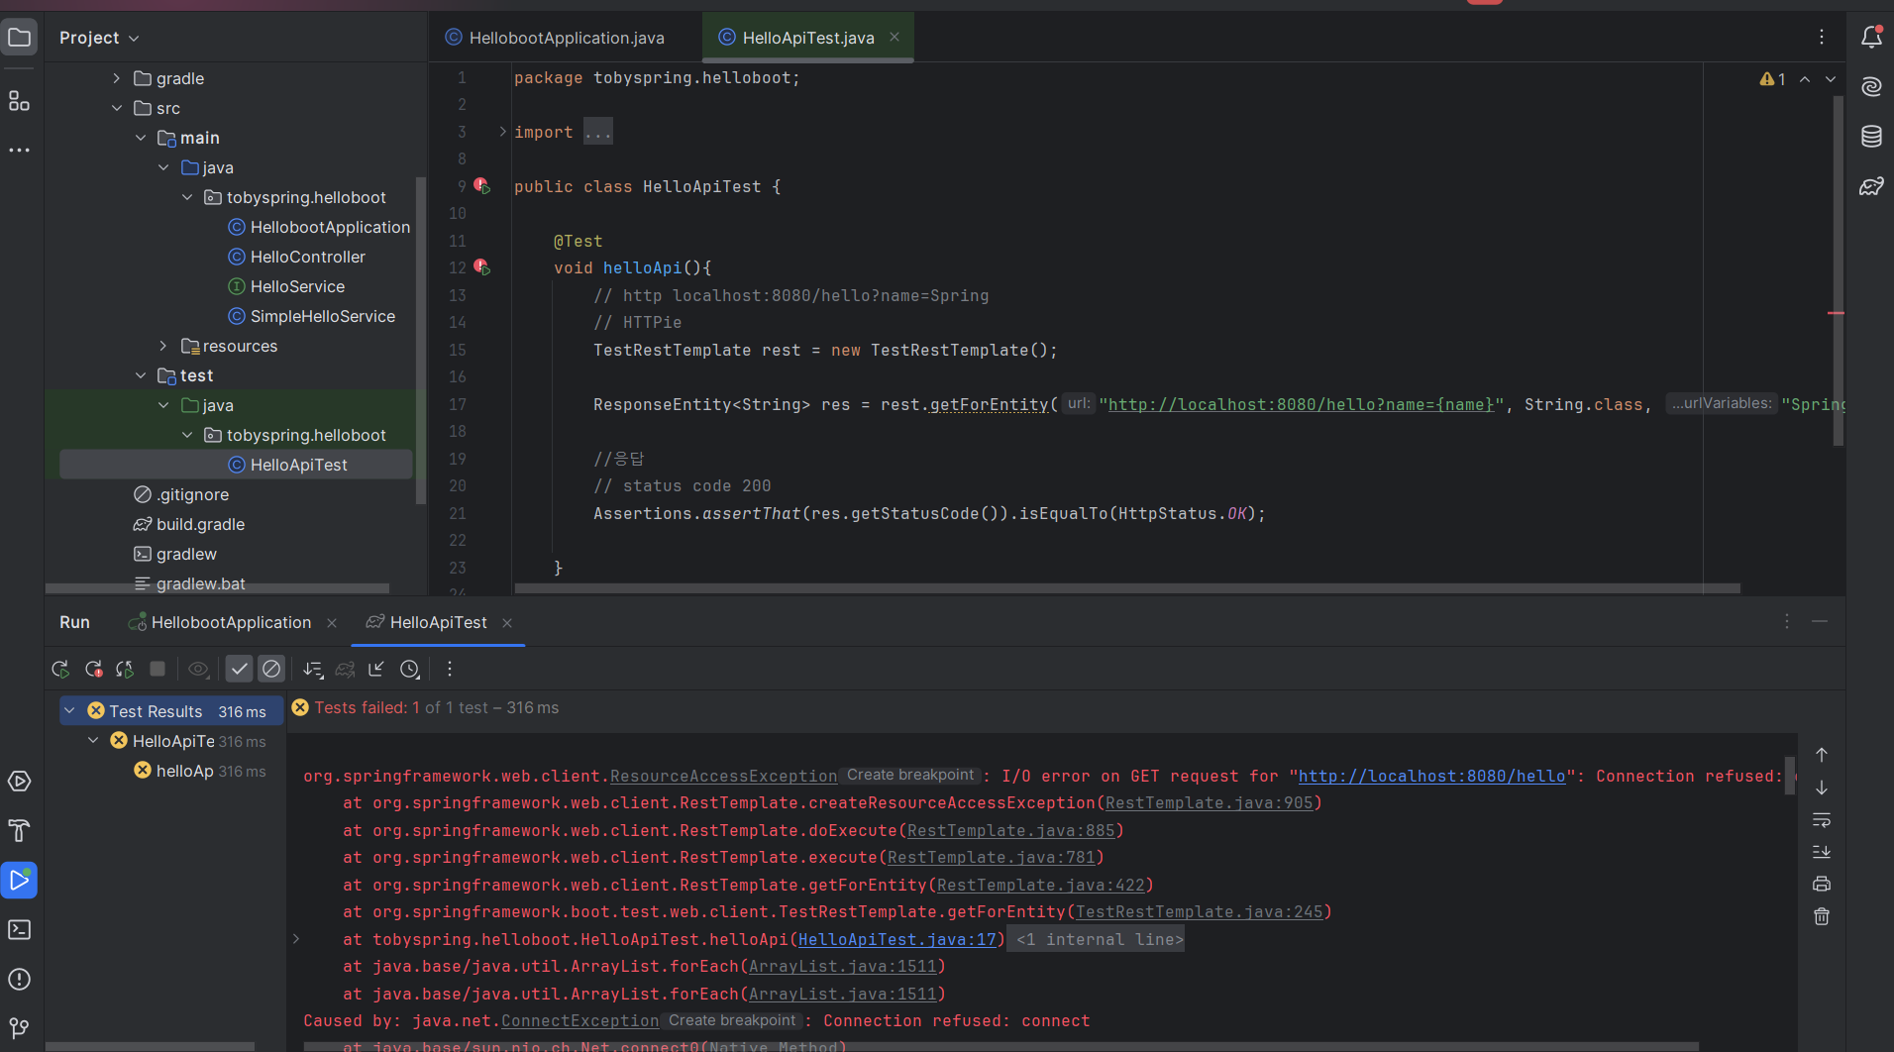Image resolution: width=1894 pixels, height=1052 pixels.
Task: Open HelloApiTest.java:17 stack trace link
Action: pyautogui.click(x=897, y=939)
